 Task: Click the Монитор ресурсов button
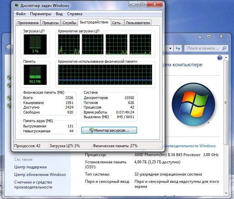tap(109, 130)
